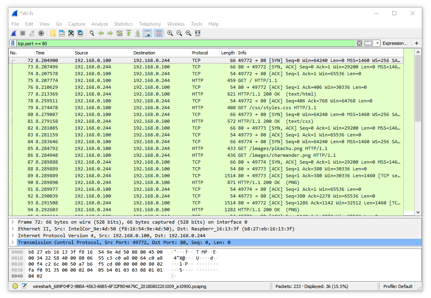Start capturing packets with the shark fin icon

click(14, 33)
